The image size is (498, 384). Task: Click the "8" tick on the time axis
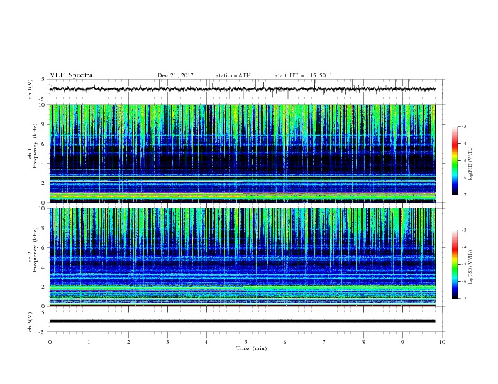pos(363,342)
